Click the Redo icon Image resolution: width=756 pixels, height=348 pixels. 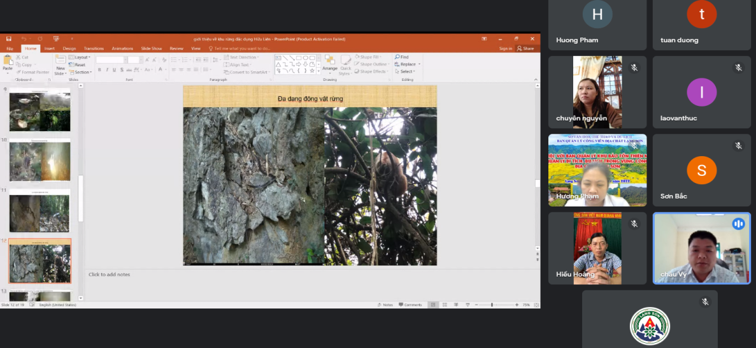point(40,39)
